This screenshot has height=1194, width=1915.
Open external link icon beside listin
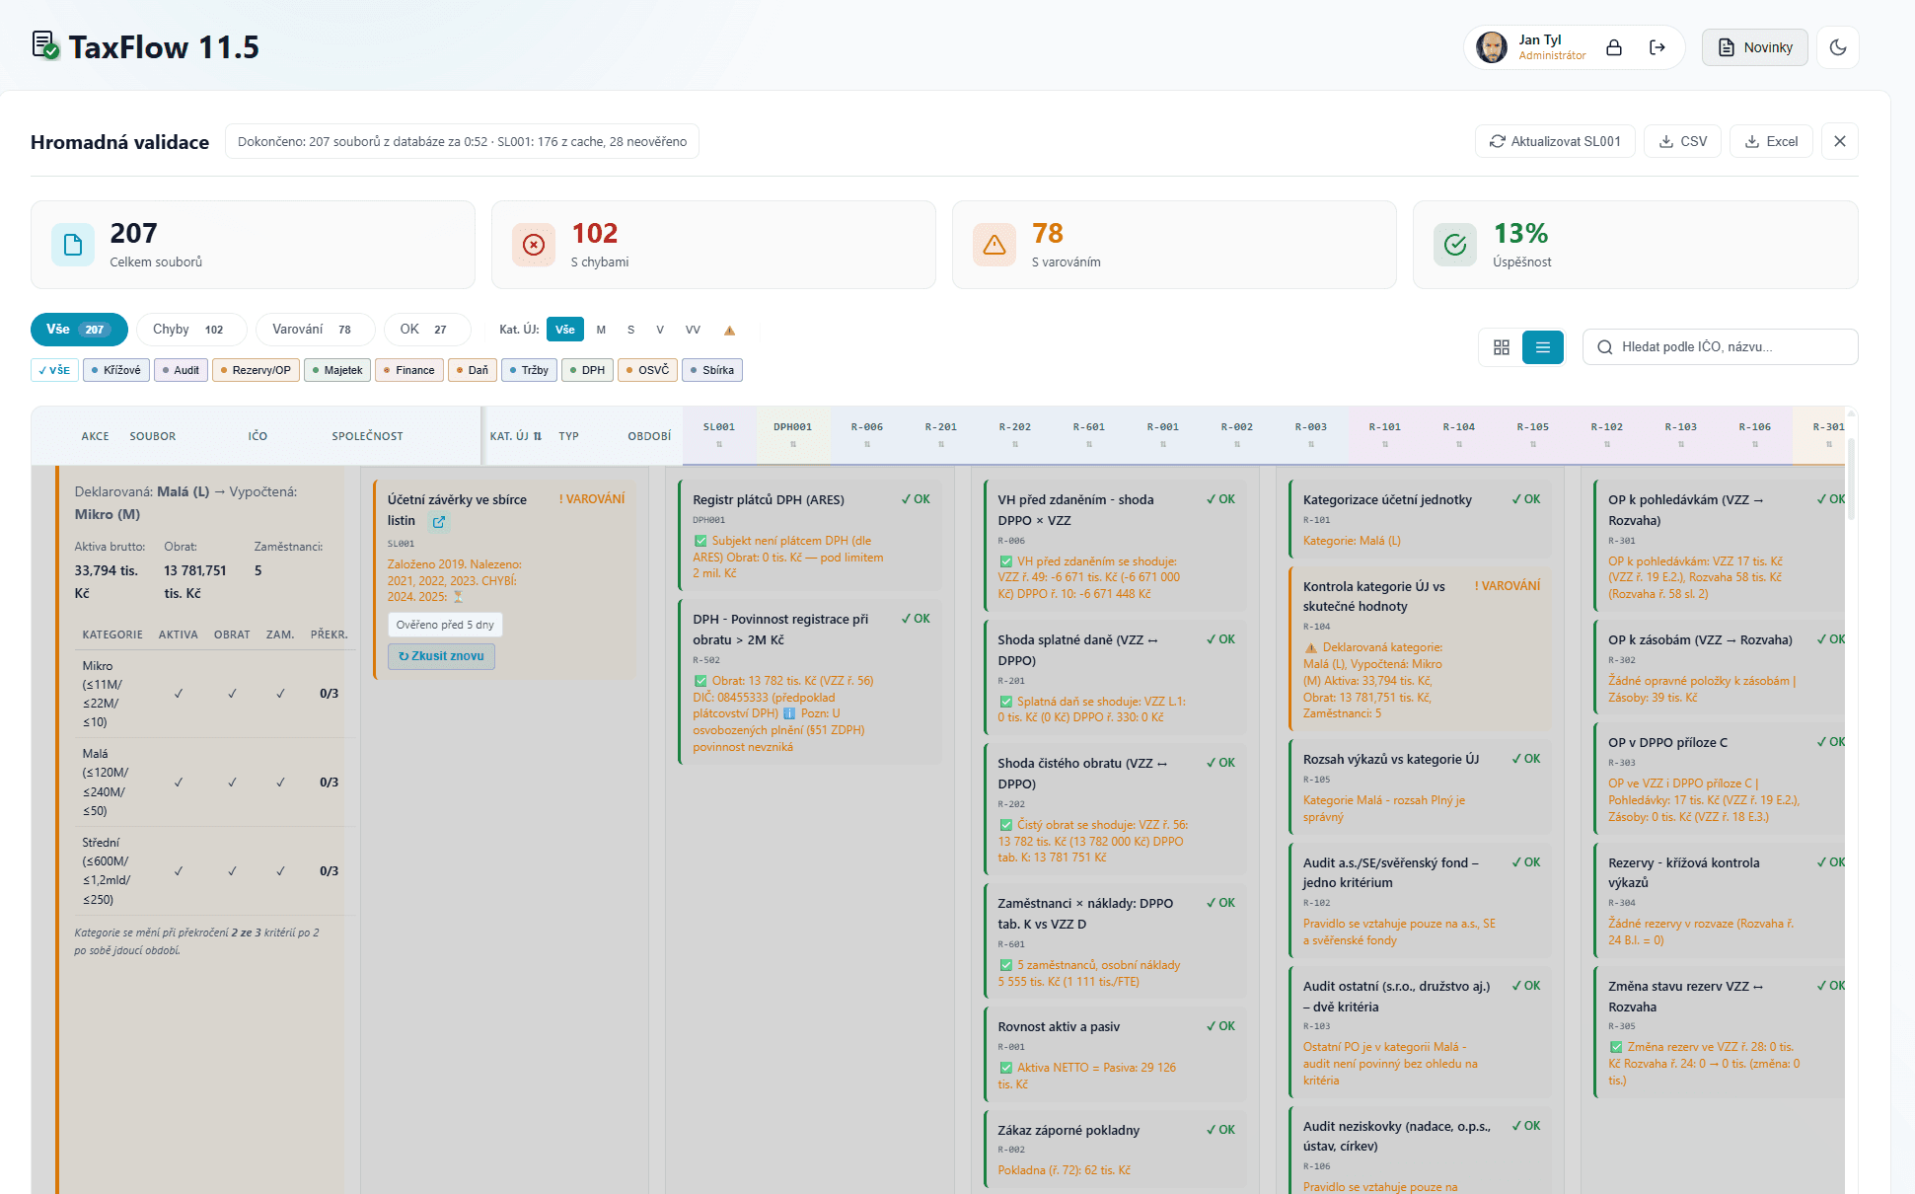click(x=439, y=522)
